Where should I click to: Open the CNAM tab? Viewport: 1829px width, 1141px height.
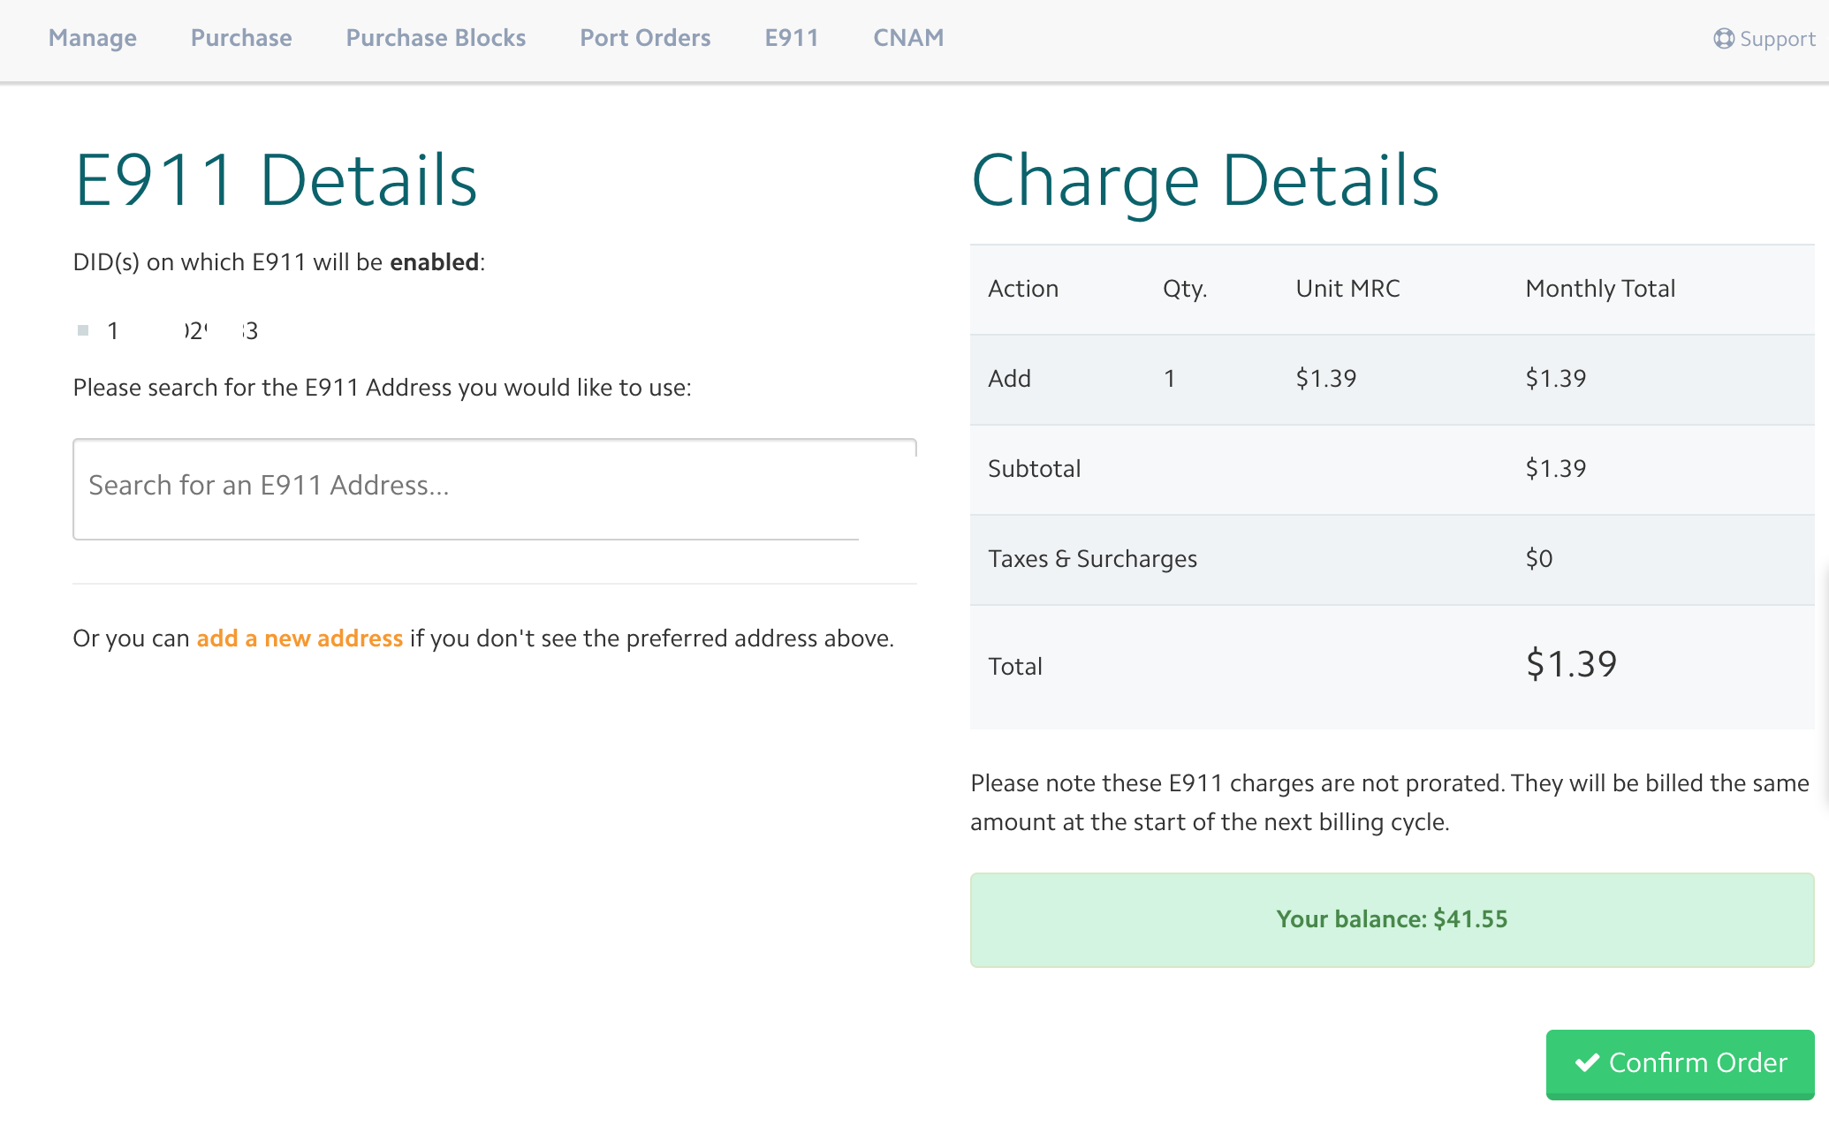908,38
